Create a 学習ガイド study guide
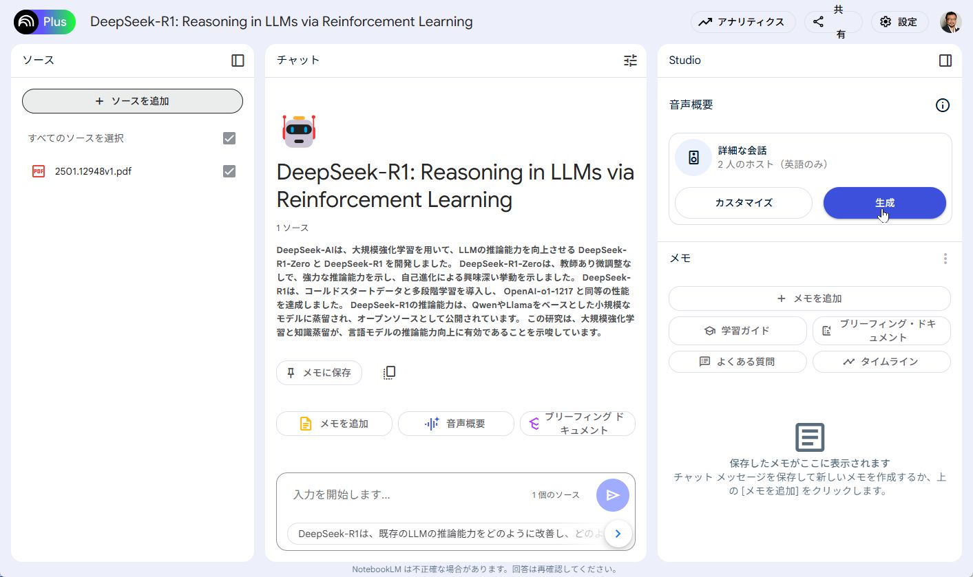This screenshot has height=577, width=973. 737,331
